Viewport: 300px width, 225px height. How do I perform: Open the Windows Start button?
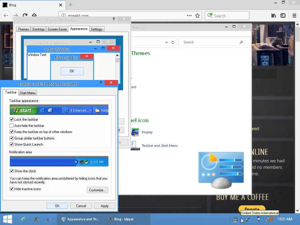[7, 219]
